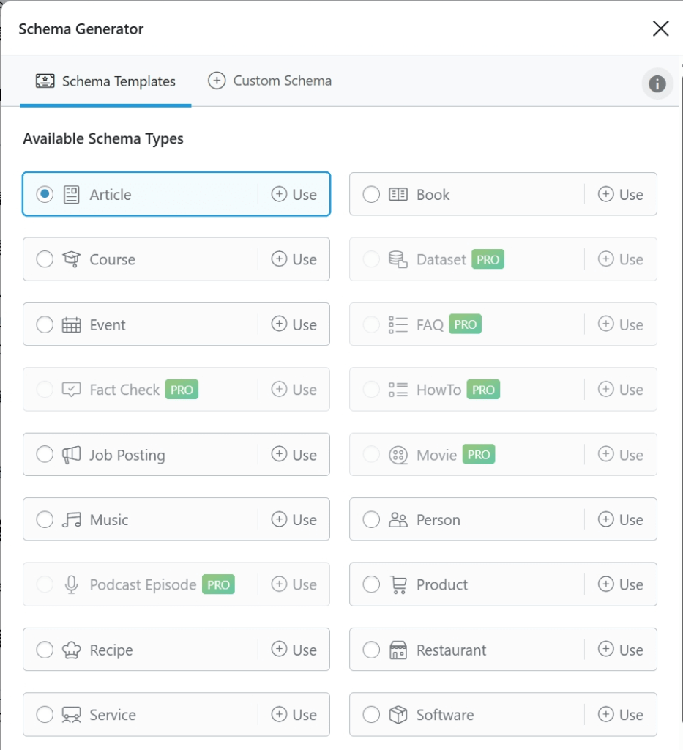Image resolution: width=683 pixels, height=750 pixels.
Task: Switch to the Custom Schema tab
Action: [x=269, y=81]
